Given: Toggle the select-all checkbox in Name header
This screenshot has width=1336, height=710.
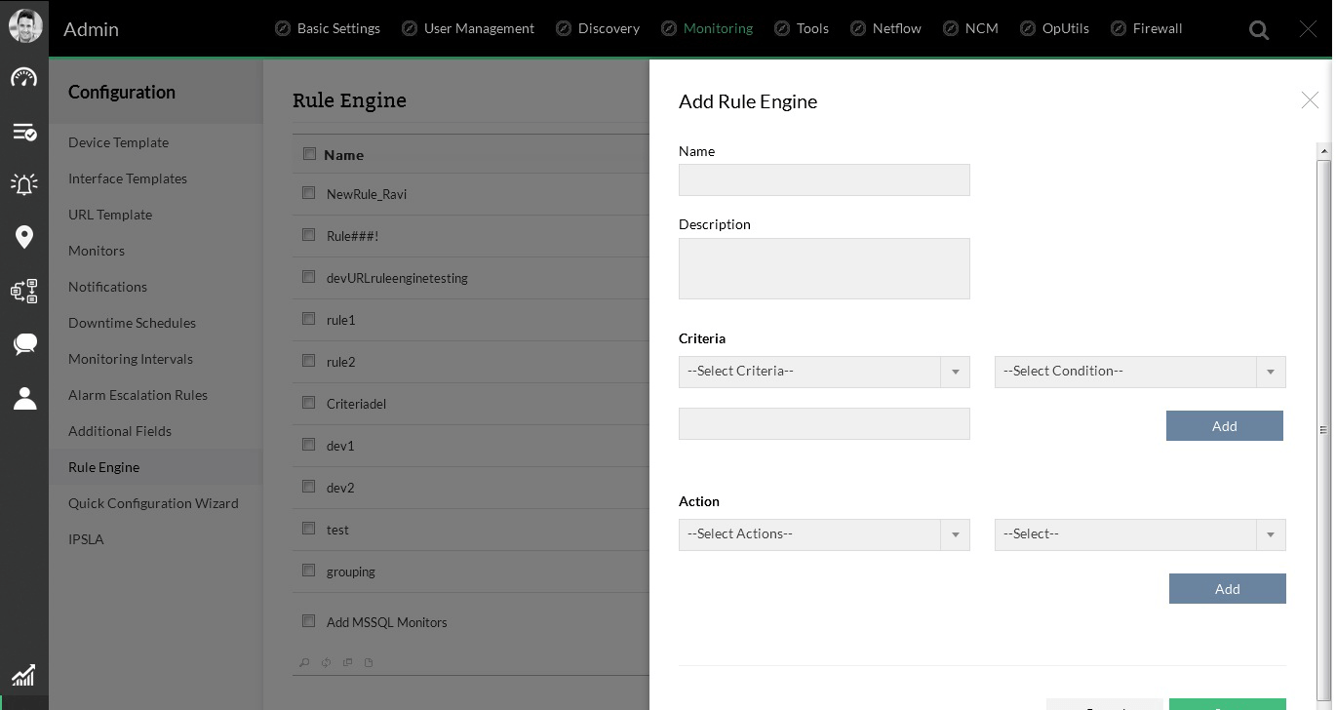Looking at the screenshot, I should coord(309,153).
